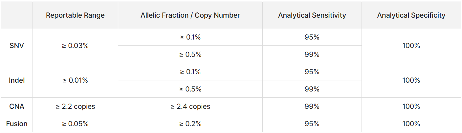
Task: Select the Indel ≥ 0.5% allelic fraction cell
Action: [x=190, y=89]
